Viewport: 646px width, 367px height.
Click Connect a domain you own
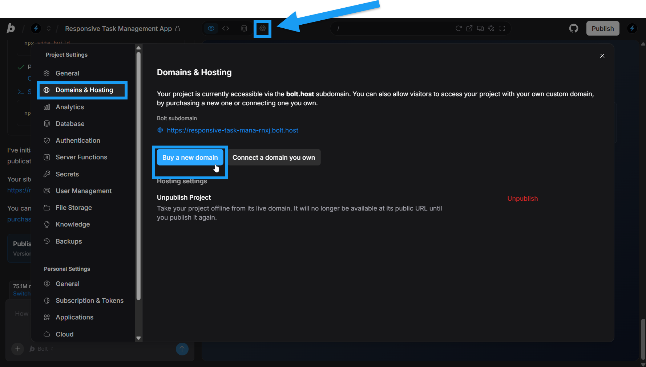tap(274, 157)
